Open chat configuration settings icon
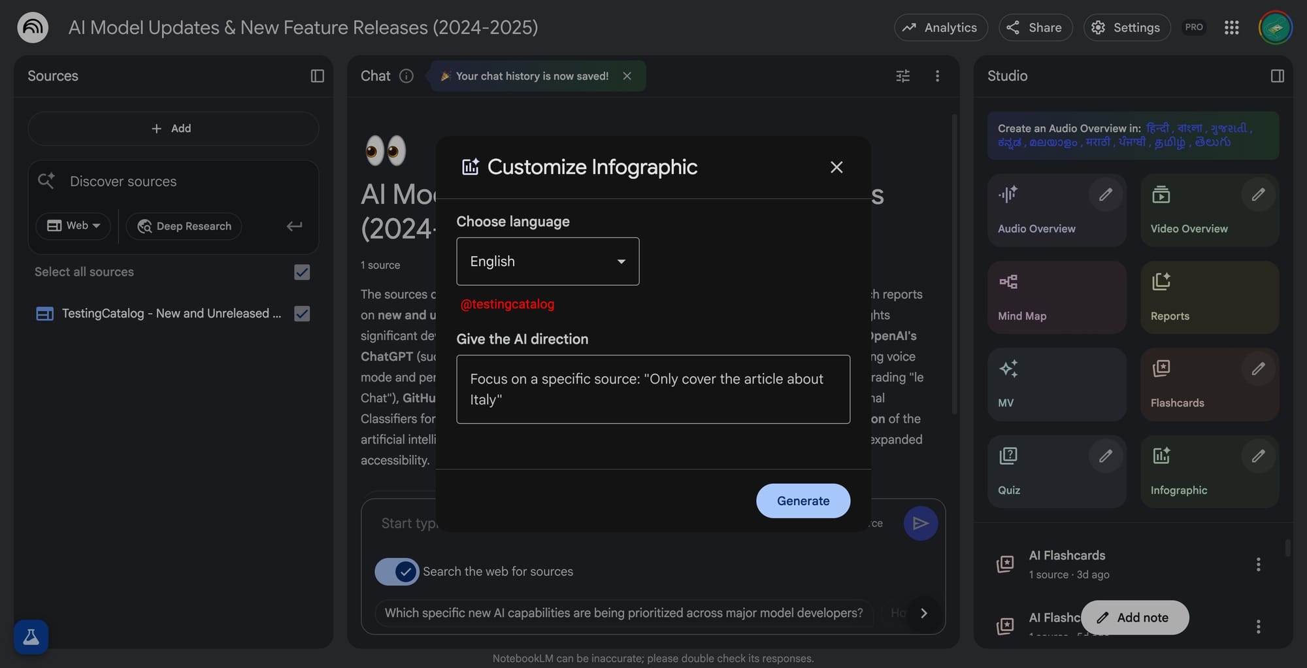 (902, 76)
